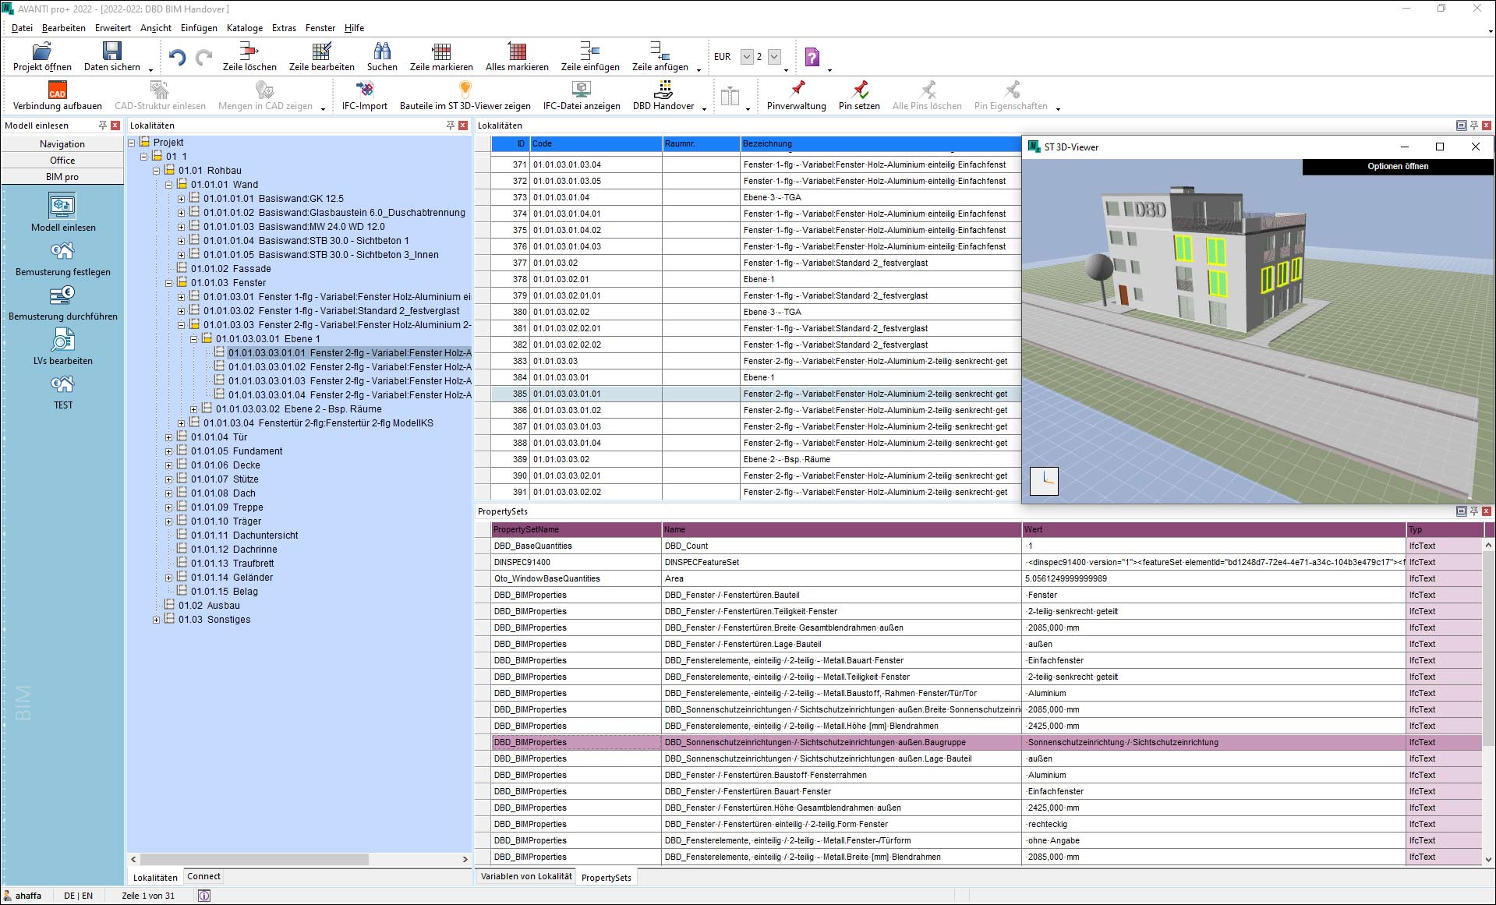Open the Kataloge menu

[x=245, y=28]
